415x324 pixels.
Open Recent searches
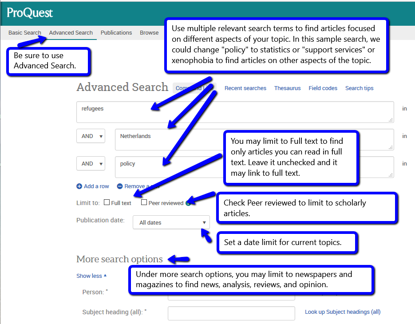click(245, 88)
